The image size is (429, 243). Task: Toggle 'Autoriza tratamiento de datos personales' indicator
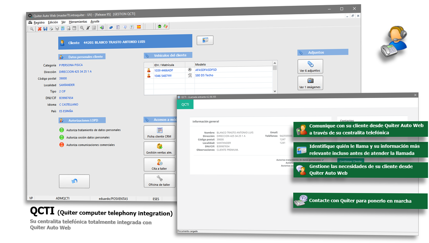pyautogui.click(x=62, y=130)
